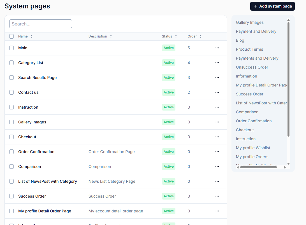Image resolution: width=306 pixels, height=225 pixels.
Task: Open the actions menu for Search Results Page
Action: coord(217,78)
